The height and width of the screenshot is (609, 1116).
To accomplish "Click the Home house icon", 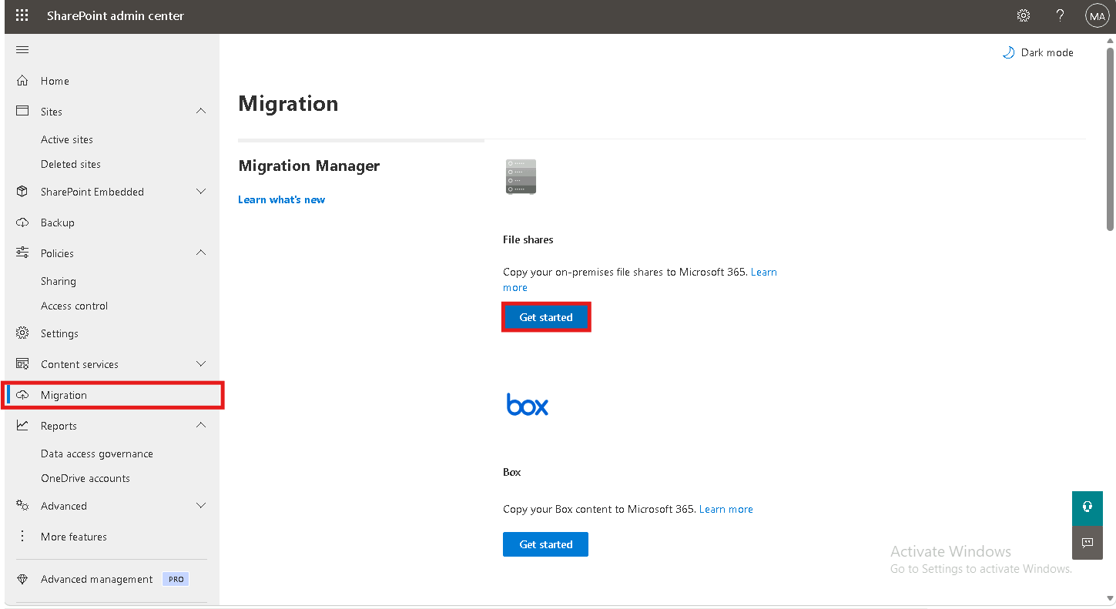I will coord(22,81).
